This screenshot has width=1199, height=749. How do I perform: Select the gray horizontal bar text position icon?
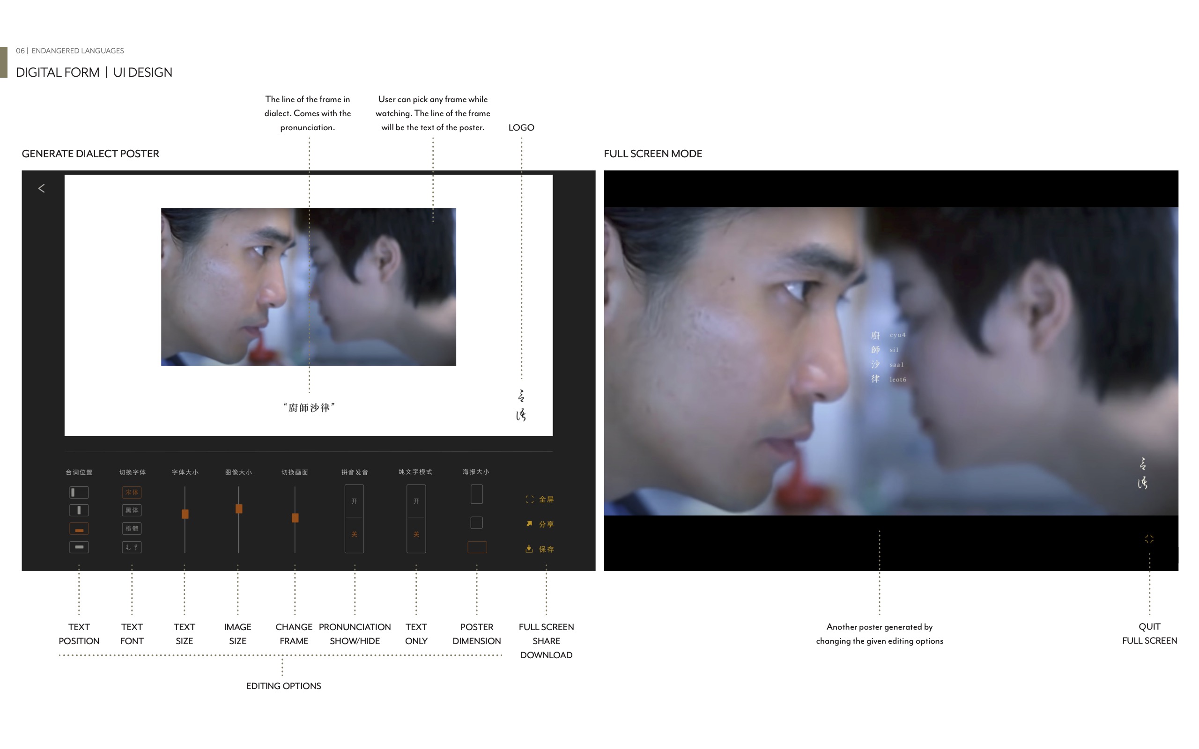tap(79, 547)
